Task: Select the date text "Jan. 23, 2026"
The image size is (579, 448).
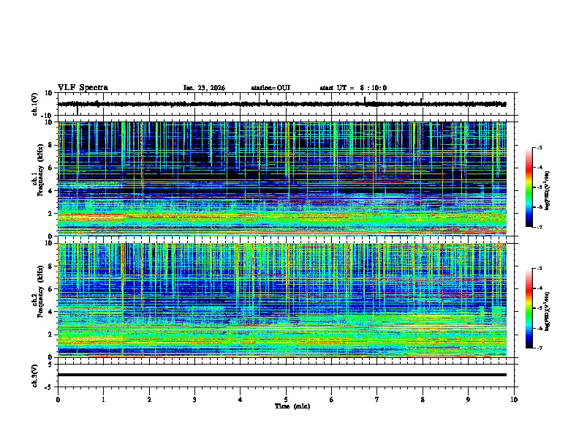Action: (204, 88)
